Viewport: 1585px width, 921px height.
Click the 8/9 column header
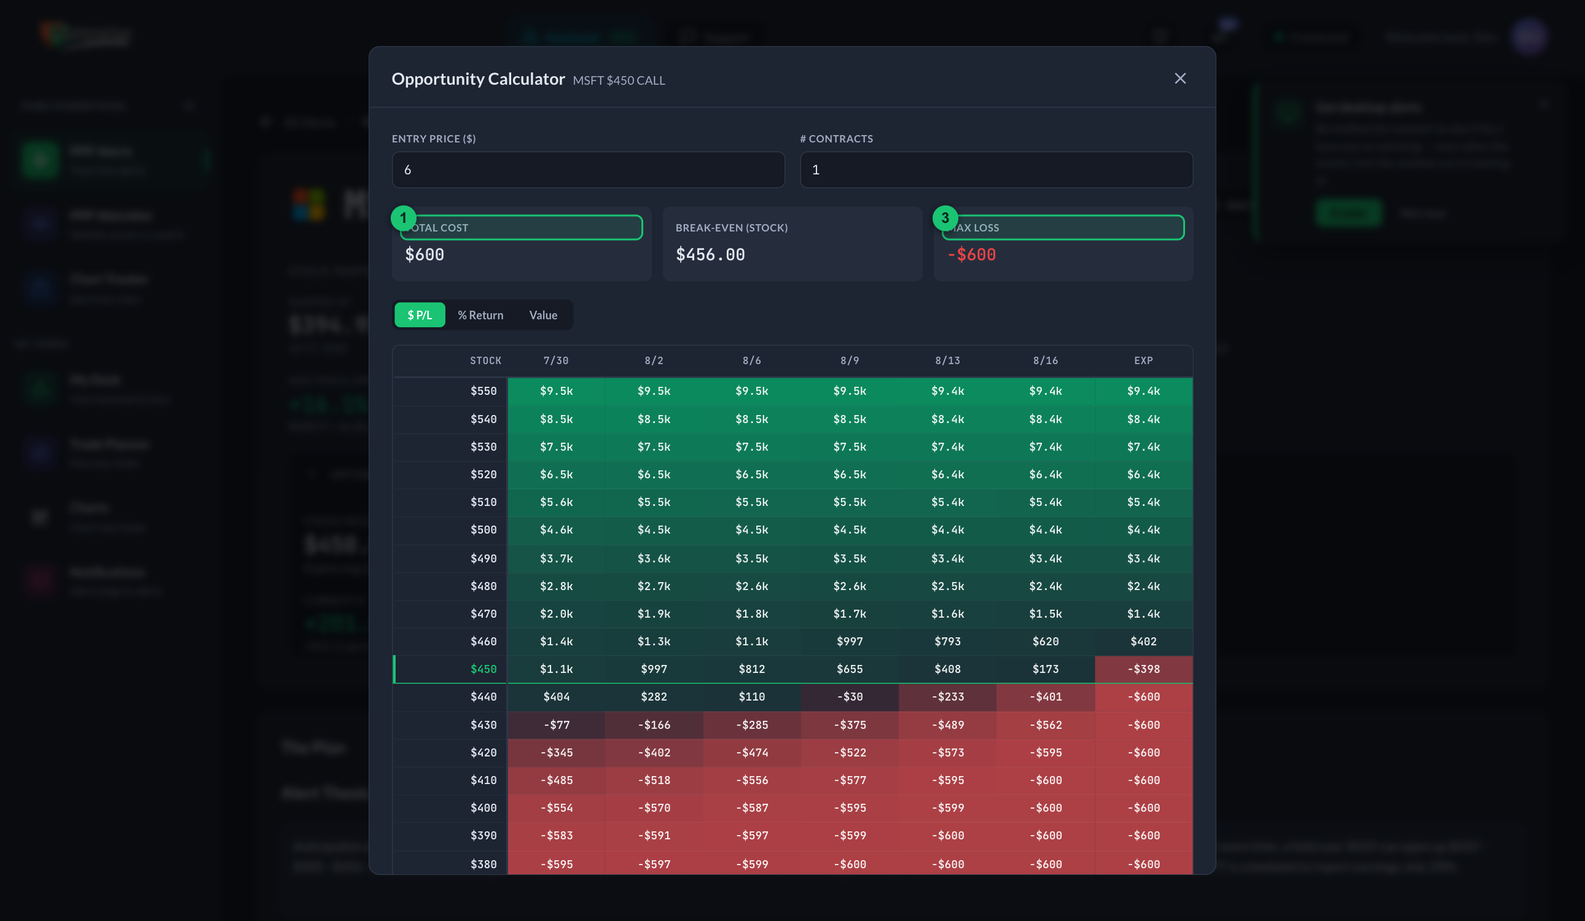point(850,361)
